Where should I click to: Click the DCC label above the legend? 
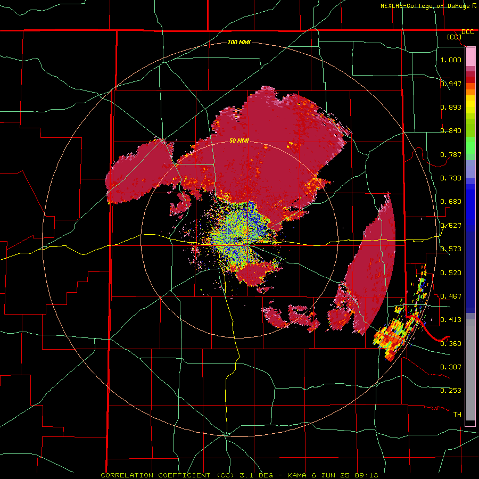(x=467, y=32)
